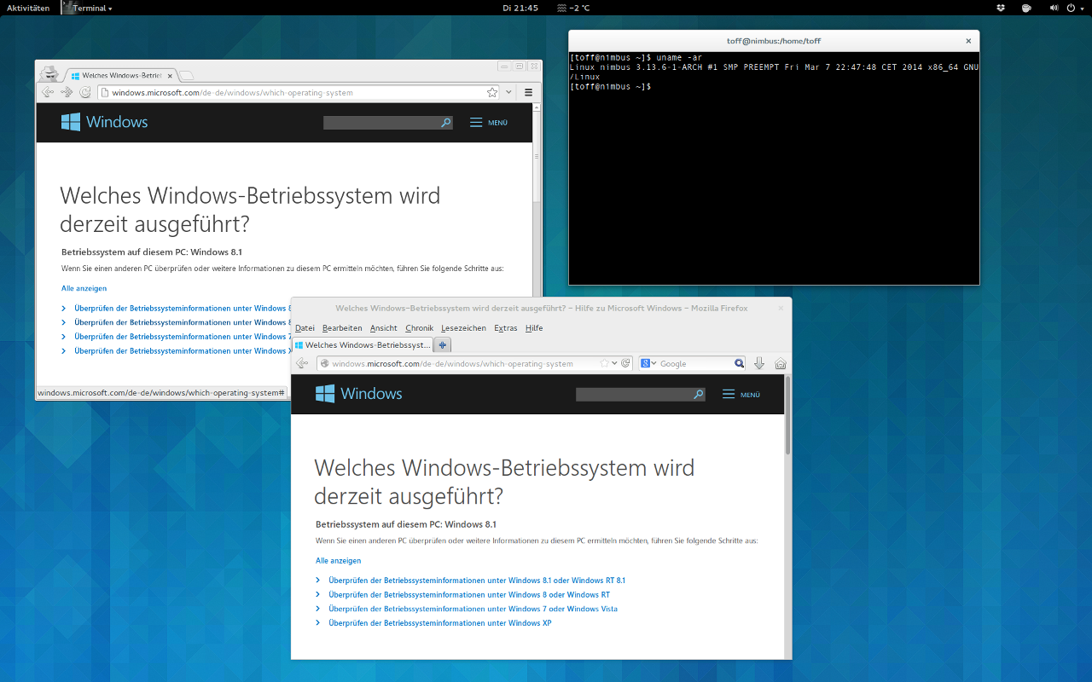Click Chrome's vertical page scrollbar
This screenshot has height=682, width=1092.
[x=537, y=153]
